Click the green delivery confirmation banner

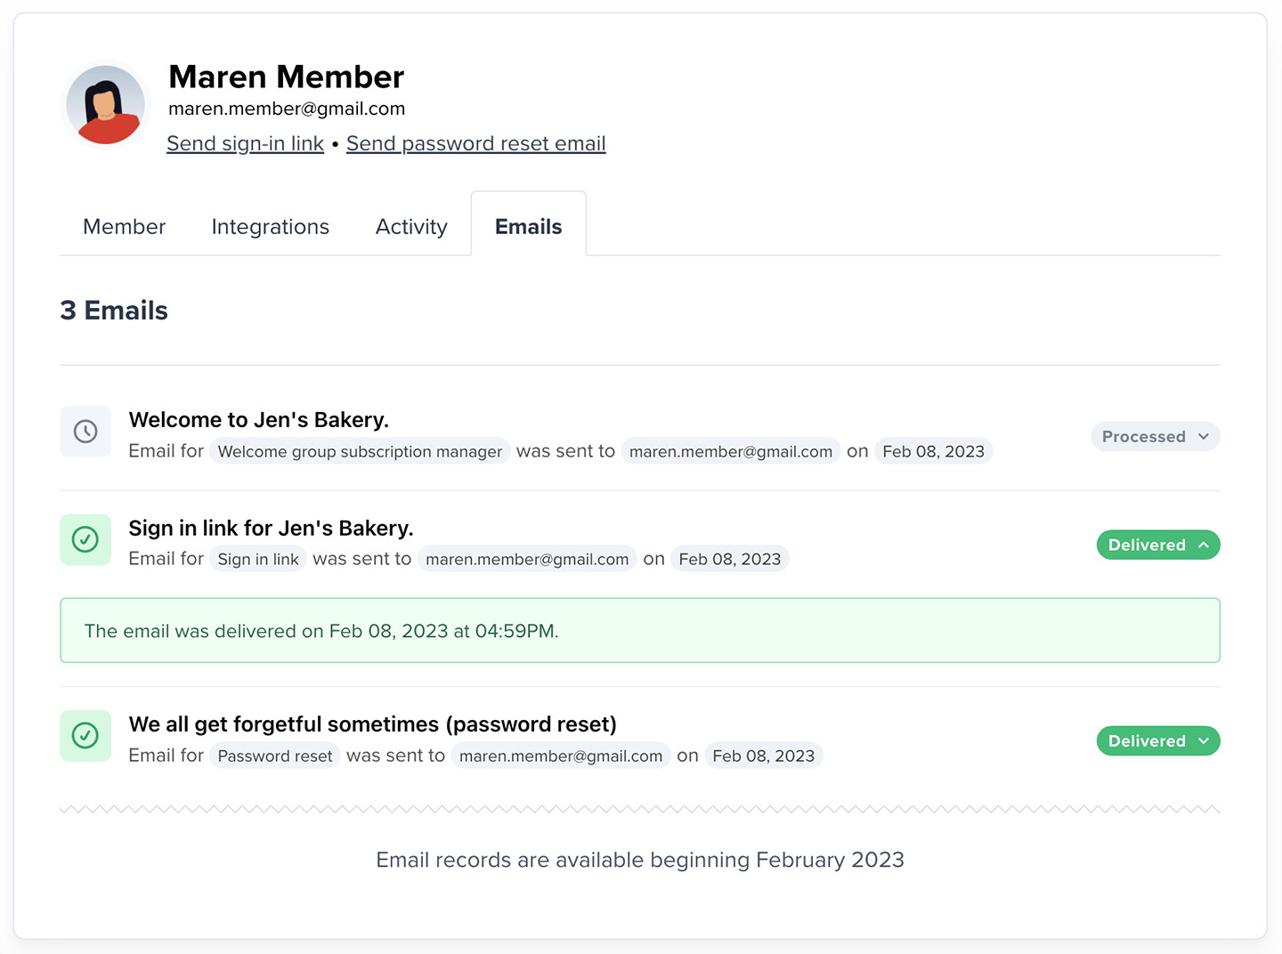[639, 630]
